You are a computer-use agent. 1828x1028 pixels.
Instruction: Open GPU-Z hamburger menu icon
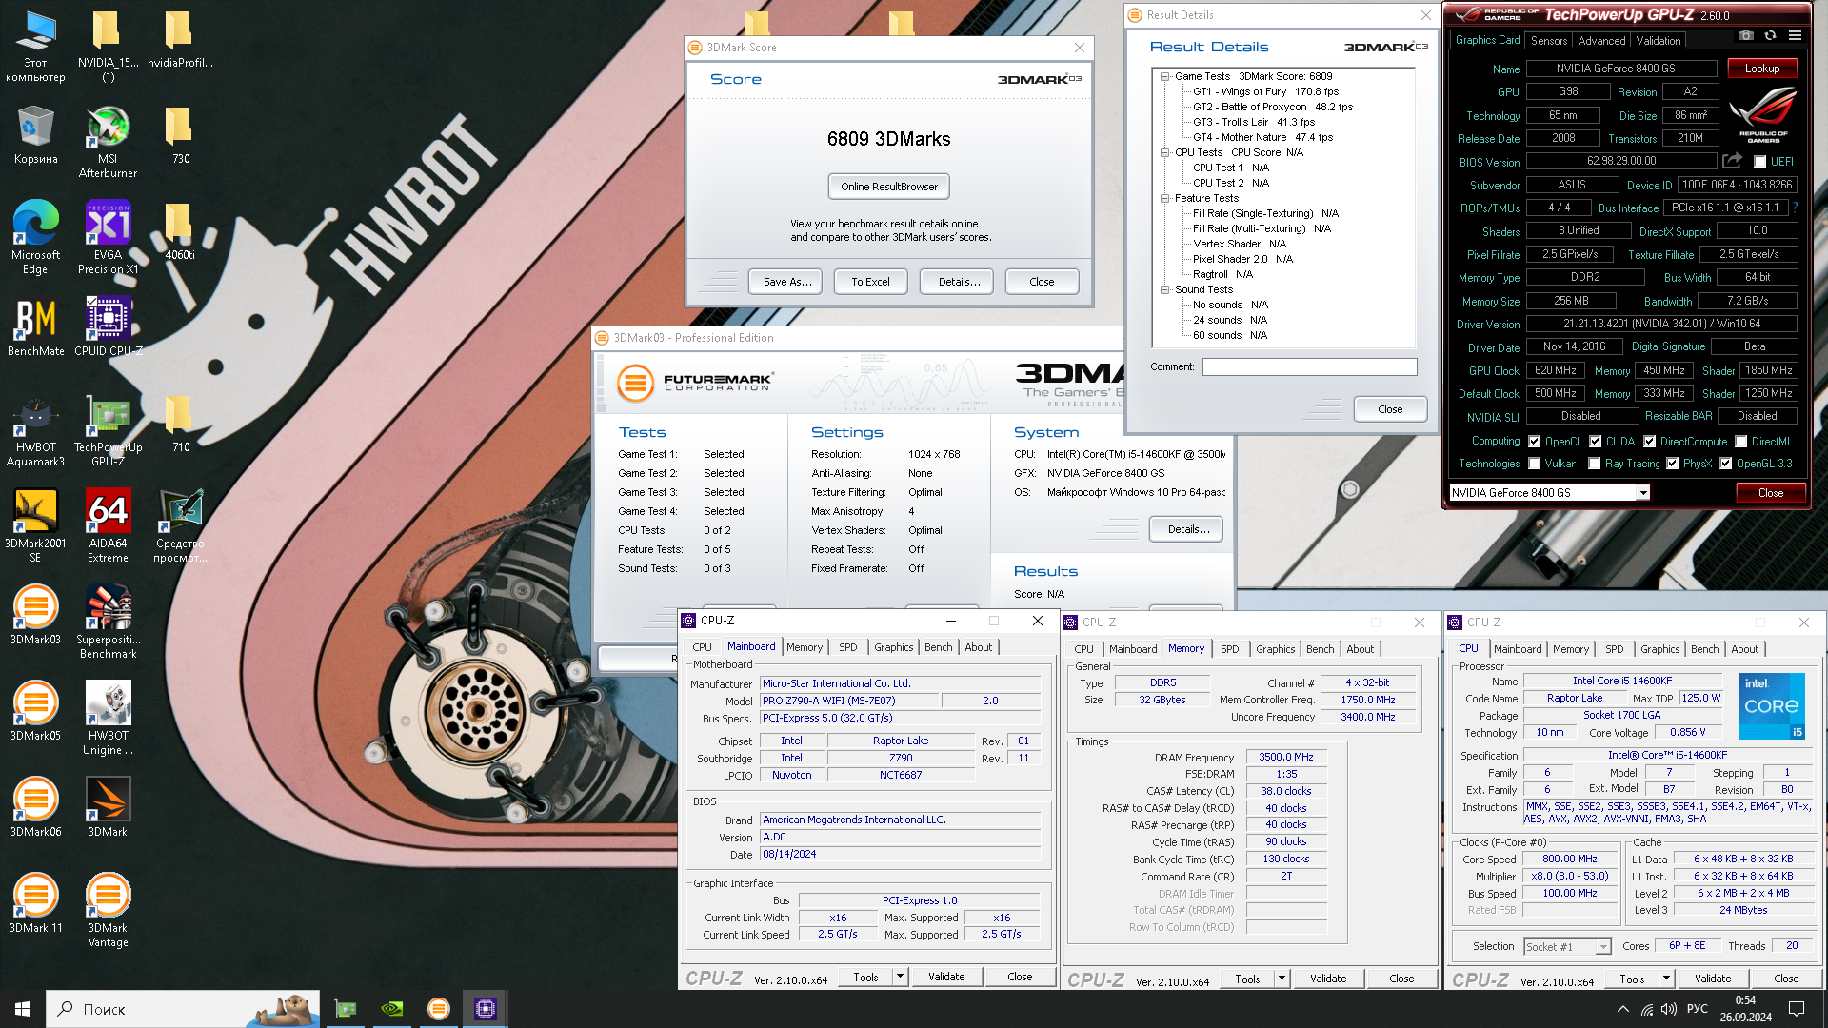(1795, 36)
